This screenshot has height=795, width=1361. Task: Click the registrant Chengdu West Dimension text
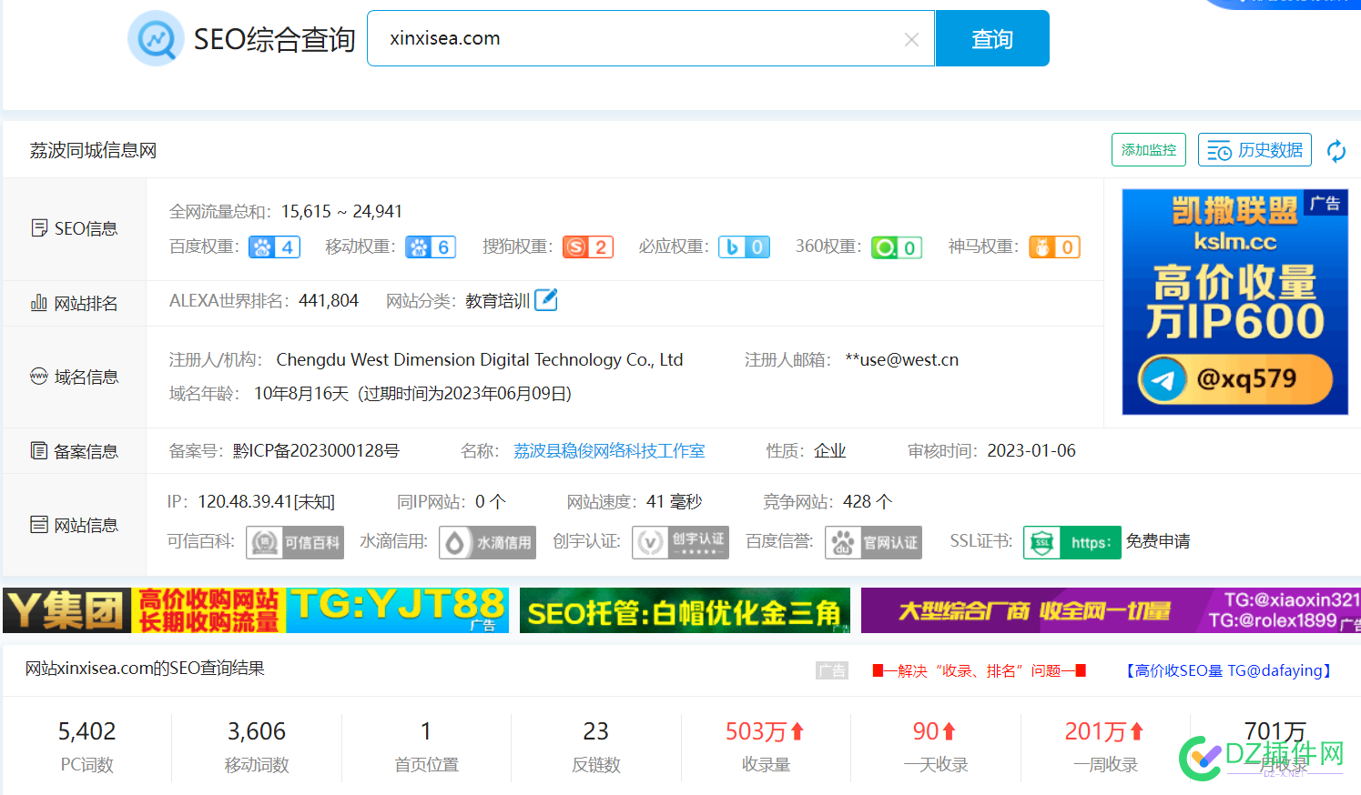click(x=480, y=359)
